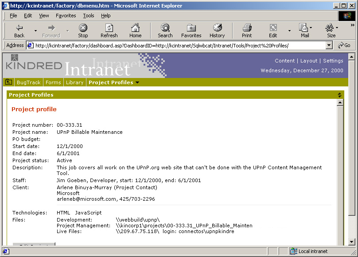The height and width of the screenshot is (257, 358).
Task: Click the Arlene Binuya-Murray client name
Action: coord(84,187)
